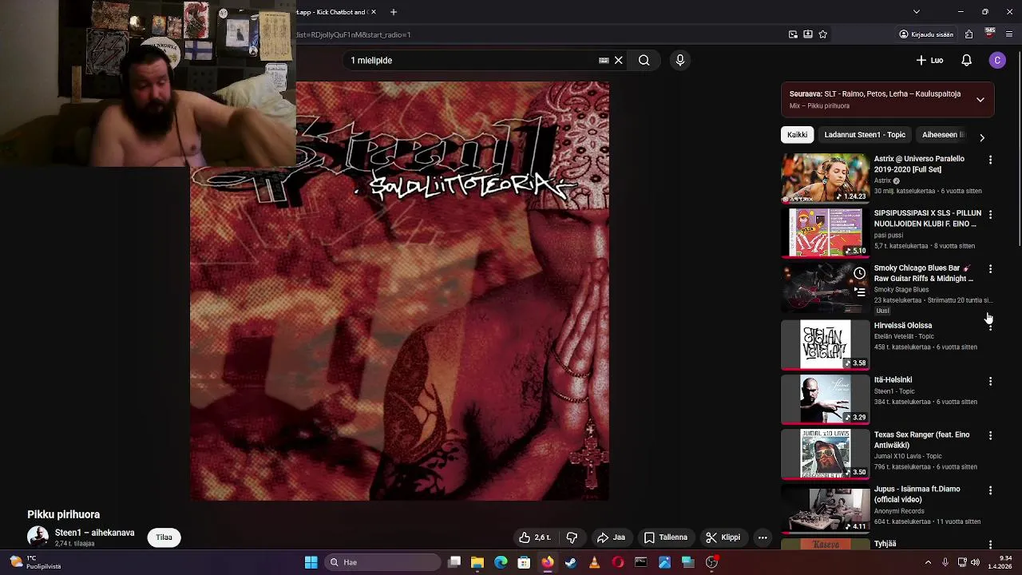Open the Jupus - Isänmaa ft.Diamo title
This screenshot has width=1022, height=575.
pos(917,494)
